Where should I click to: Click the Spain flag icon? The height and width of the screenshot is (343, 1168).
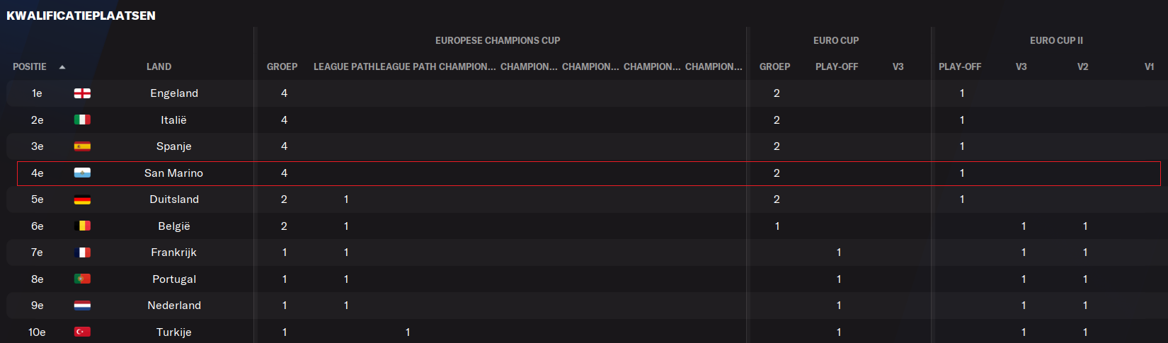coord(82,146)
